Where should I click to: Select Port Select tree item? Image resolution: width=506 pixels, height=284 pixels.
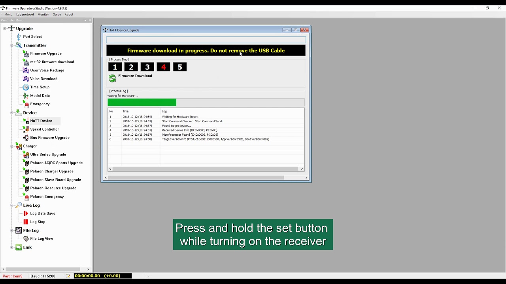pyautogui.click(x=32, y=37)
